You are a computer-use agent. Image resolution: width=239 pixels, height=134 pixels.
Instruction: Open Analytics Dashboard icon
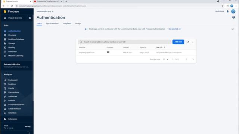click(5, 80)
